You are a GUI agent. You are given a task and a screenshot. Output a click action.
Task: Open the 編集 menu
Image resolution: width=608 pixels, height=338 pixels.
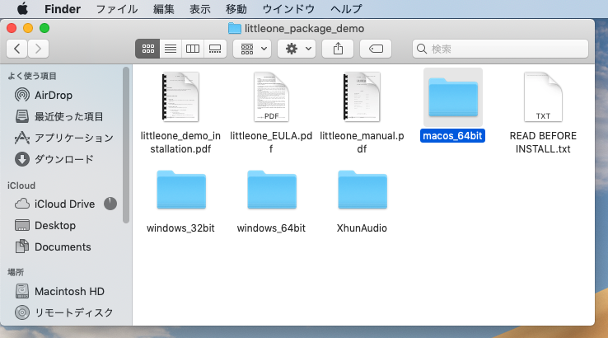tap(164, 9)
